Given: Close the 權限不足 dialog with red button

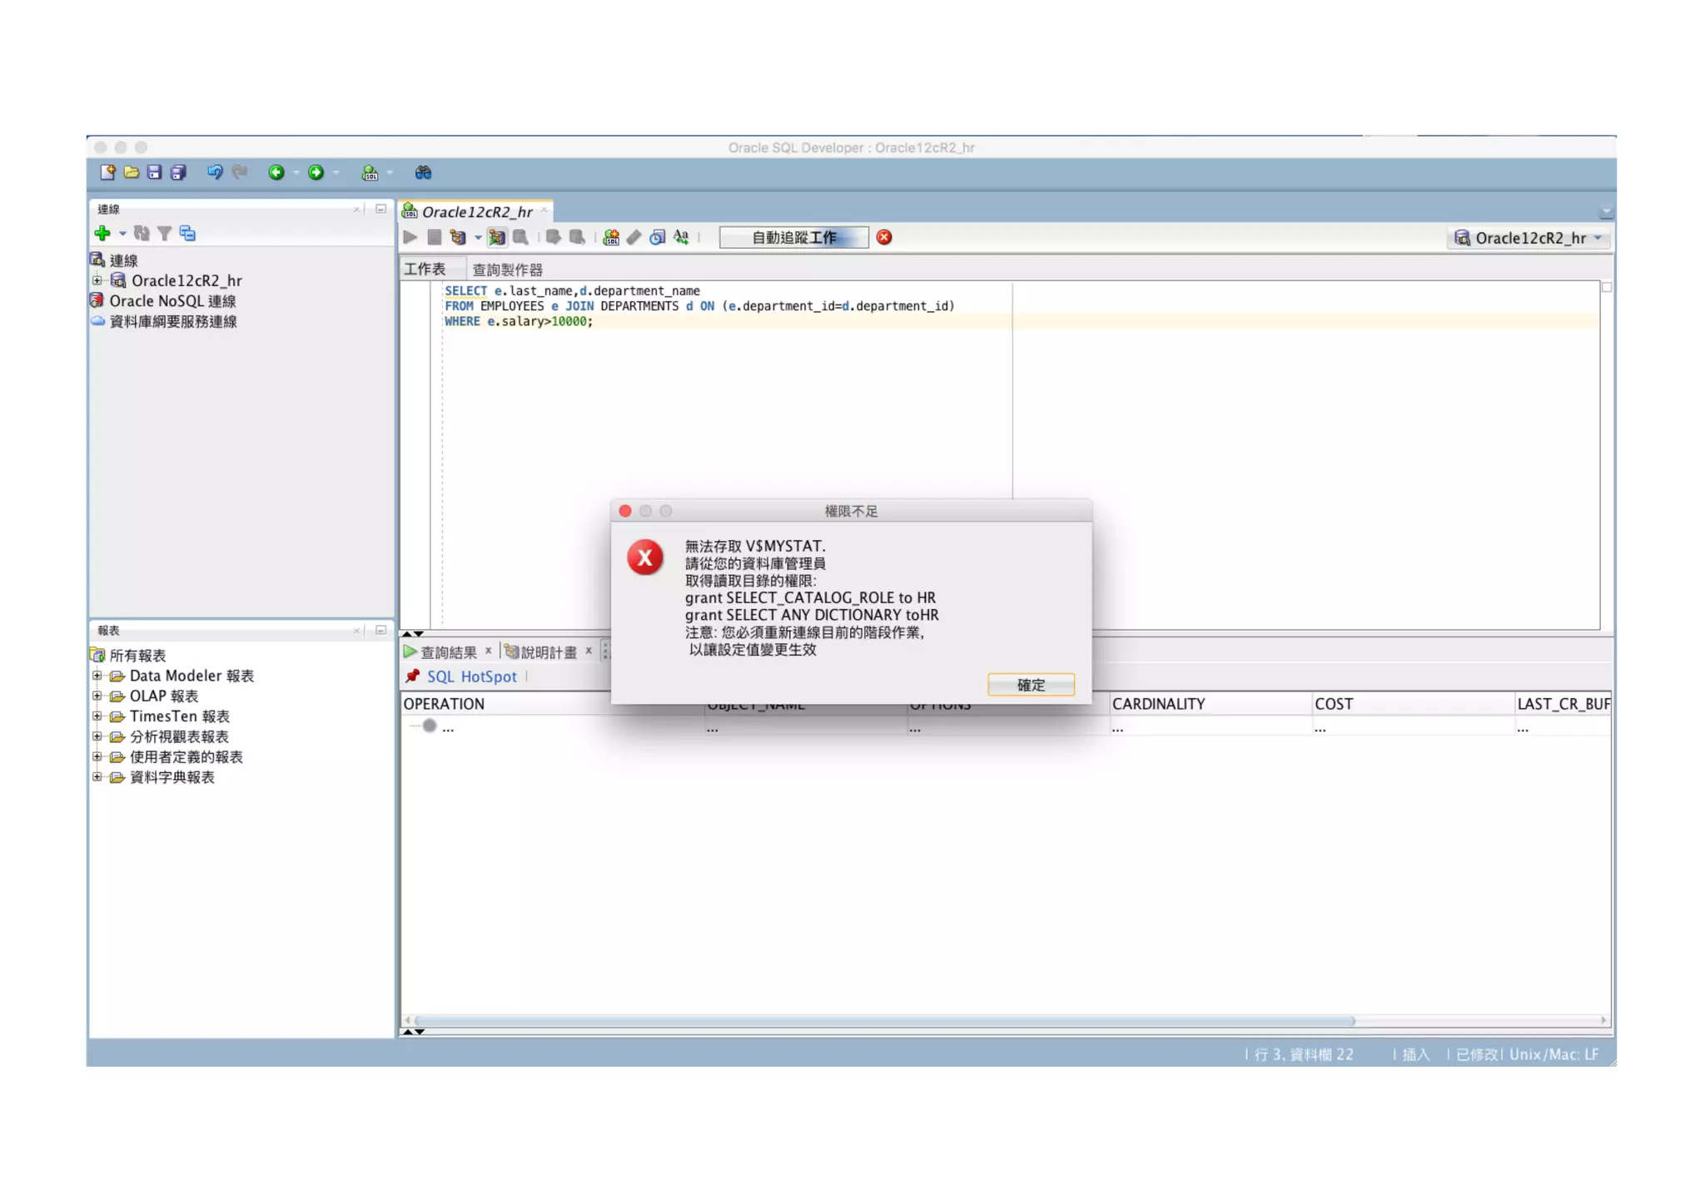Looking at the screenshot, I should coord(625,511).
